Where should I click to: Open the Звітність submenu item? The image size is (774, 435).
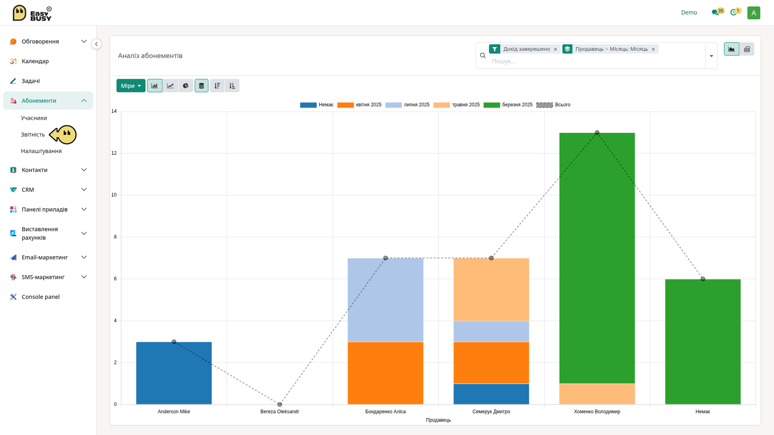(x=33, y=135)
